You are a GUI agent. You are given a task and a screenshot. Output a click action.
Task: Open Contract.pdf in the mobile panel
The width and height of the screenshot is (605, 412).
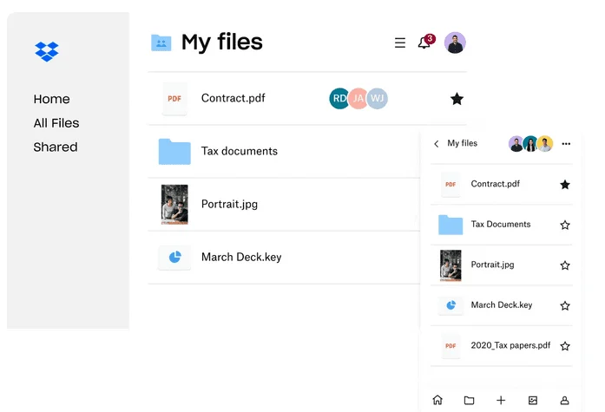495,184
